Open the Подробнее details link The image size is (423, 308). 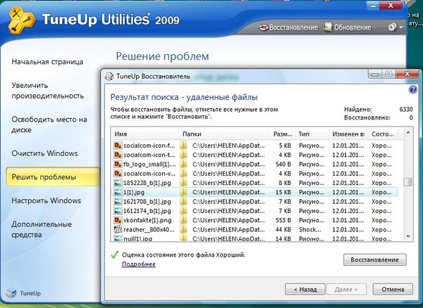coord(139,264)
